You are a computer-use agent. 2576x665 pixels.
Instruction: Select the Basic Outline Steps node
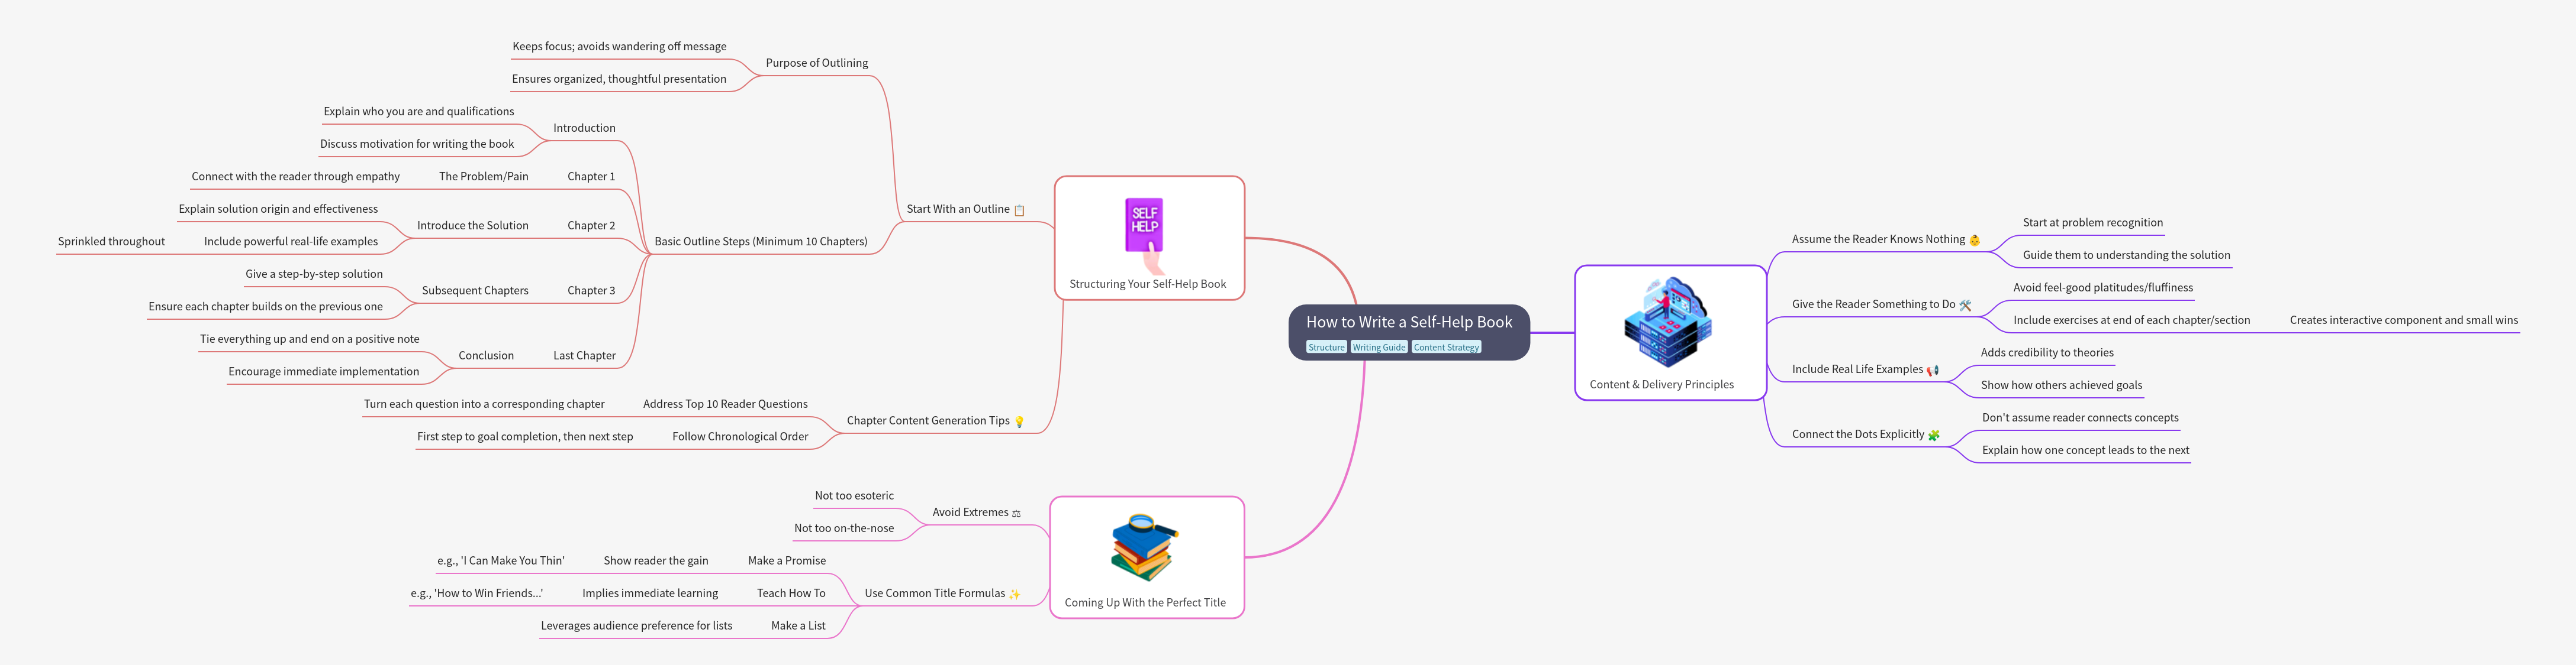point(760,242)
